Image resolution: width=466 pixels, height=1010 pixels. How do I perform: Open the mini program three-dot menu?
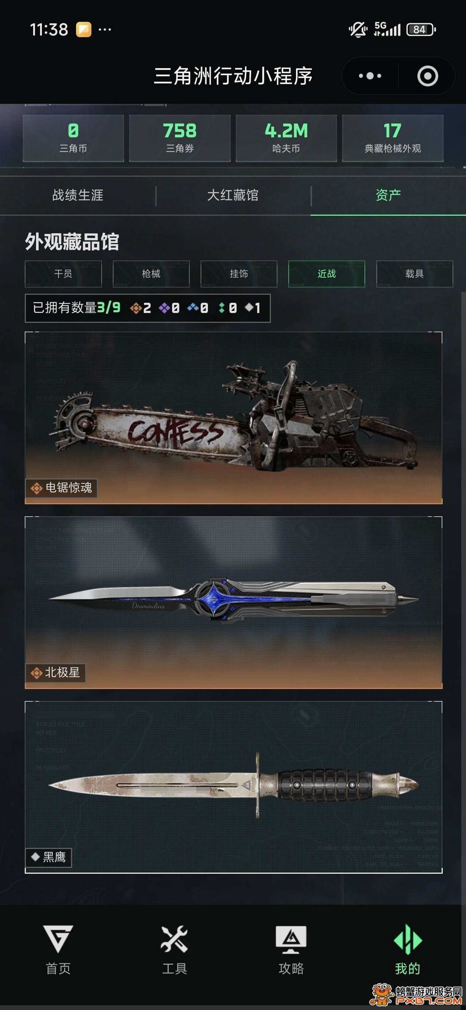[370, 76]
